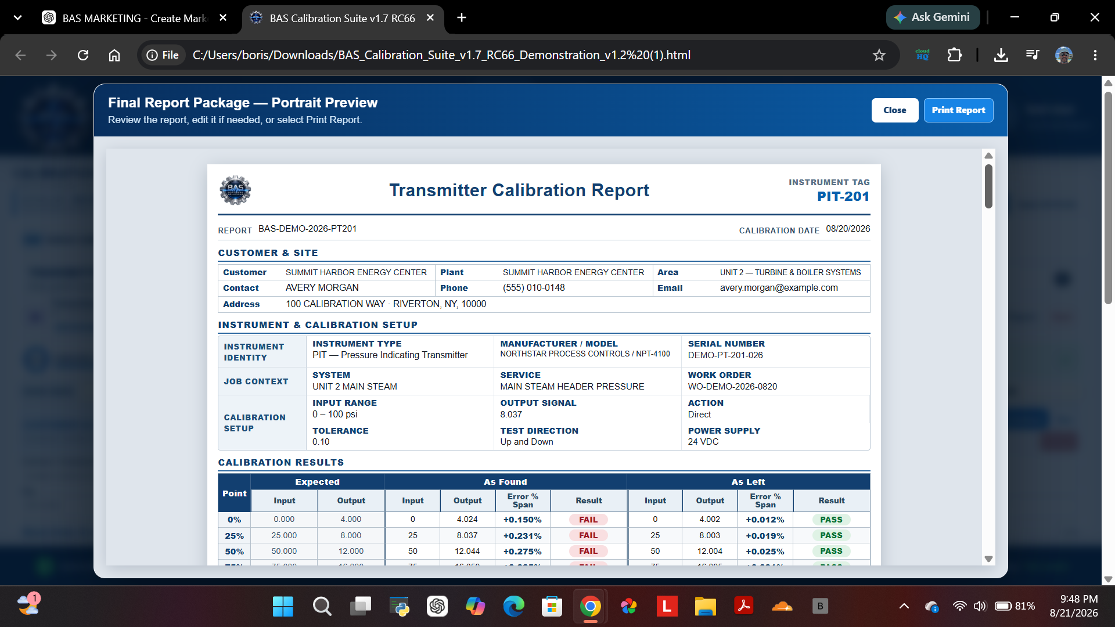Bookmark this page with the star icon

click(x=879, y=55)
